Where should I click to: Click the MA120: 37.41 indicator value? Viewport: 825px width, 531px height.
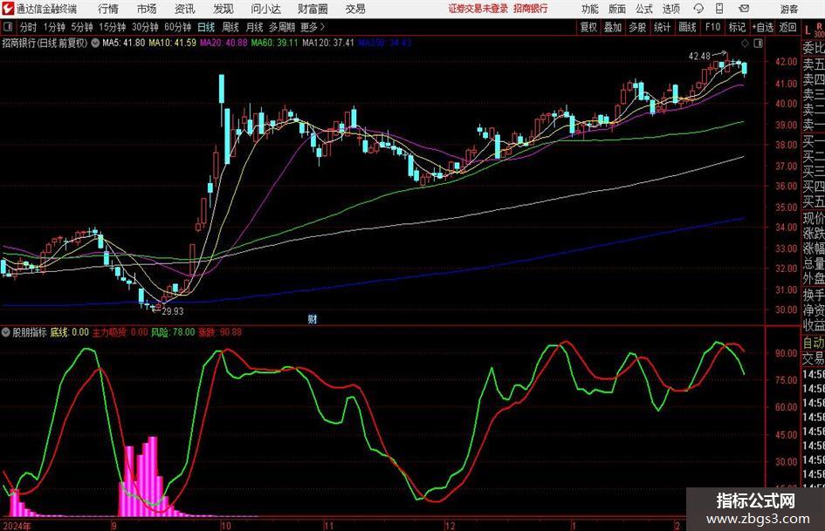click(328, 43)
